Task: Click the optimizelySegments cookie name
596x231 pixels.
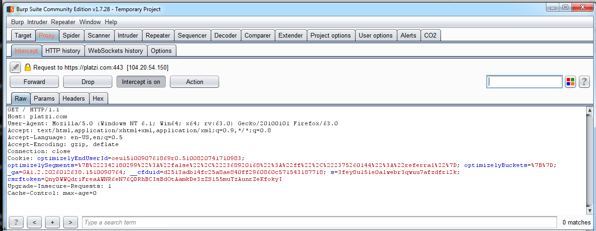Action: tap(41, 165)
